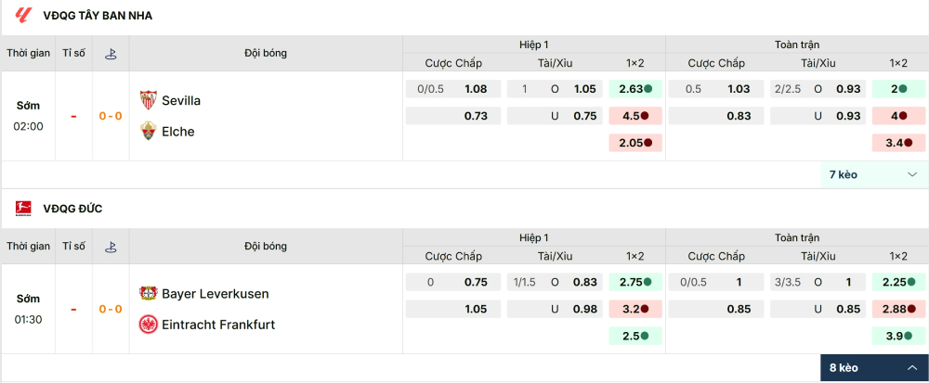Open the VĐQG TÂY BAN NHA league section
The width and height of the screenshot is (929, 383).
(98, 16)
